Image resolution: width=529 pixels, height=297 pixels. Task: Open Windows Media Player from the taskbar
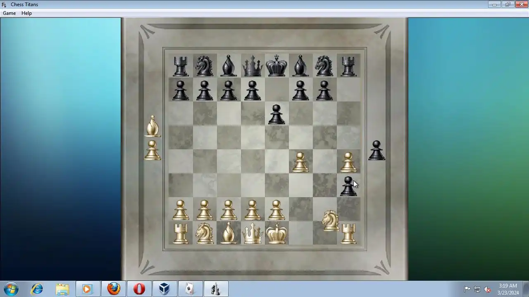87,289
